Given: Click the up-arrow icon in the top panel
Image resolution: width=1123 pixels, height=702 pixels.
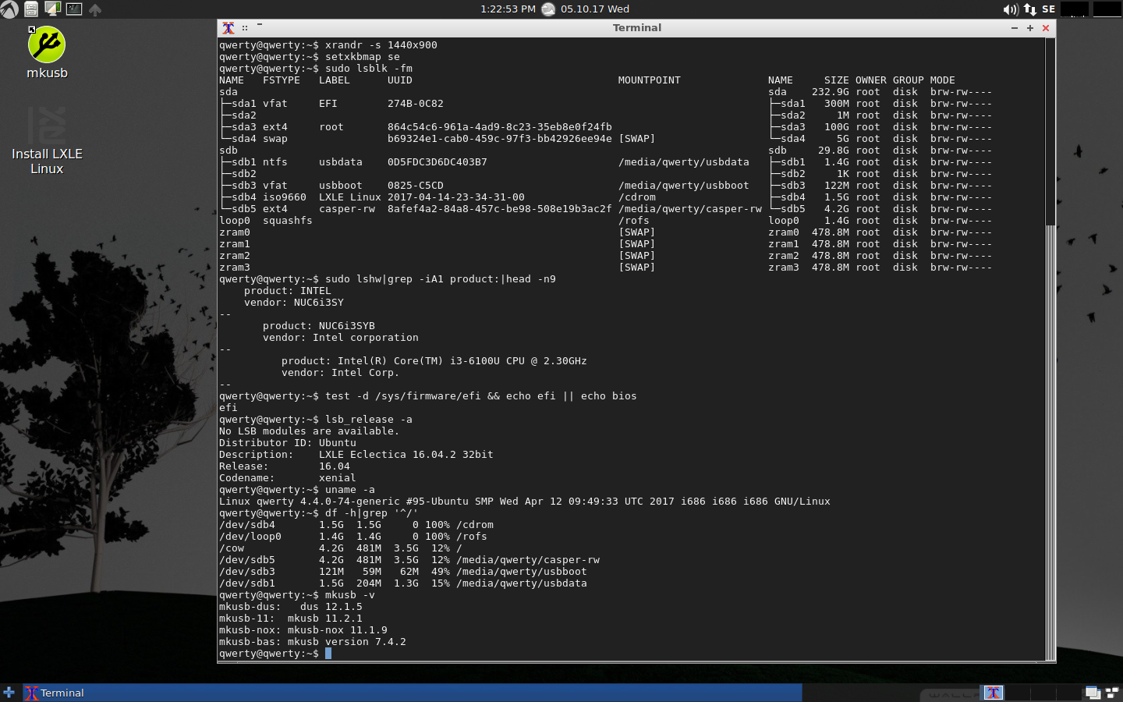Looking at the screenshot, I should point(95,10).
